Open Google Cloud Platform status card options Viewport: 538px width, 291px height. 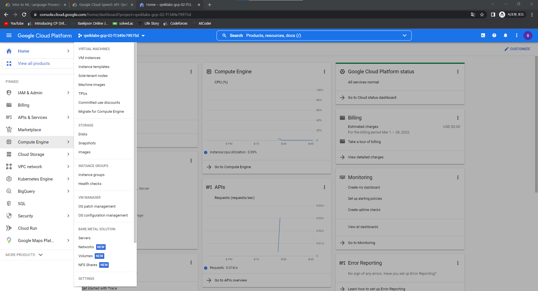click(458, 72)
